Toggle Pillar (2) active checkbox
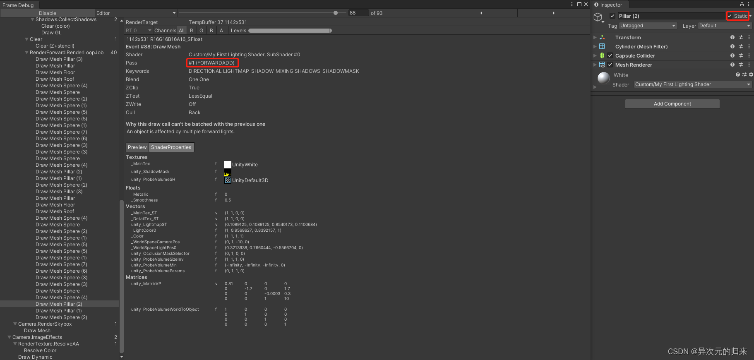 tap(612, 16)
